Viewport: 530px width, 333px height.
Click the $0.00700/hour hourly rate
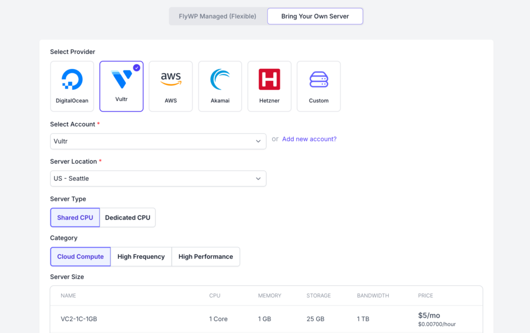tap(437, 324)
